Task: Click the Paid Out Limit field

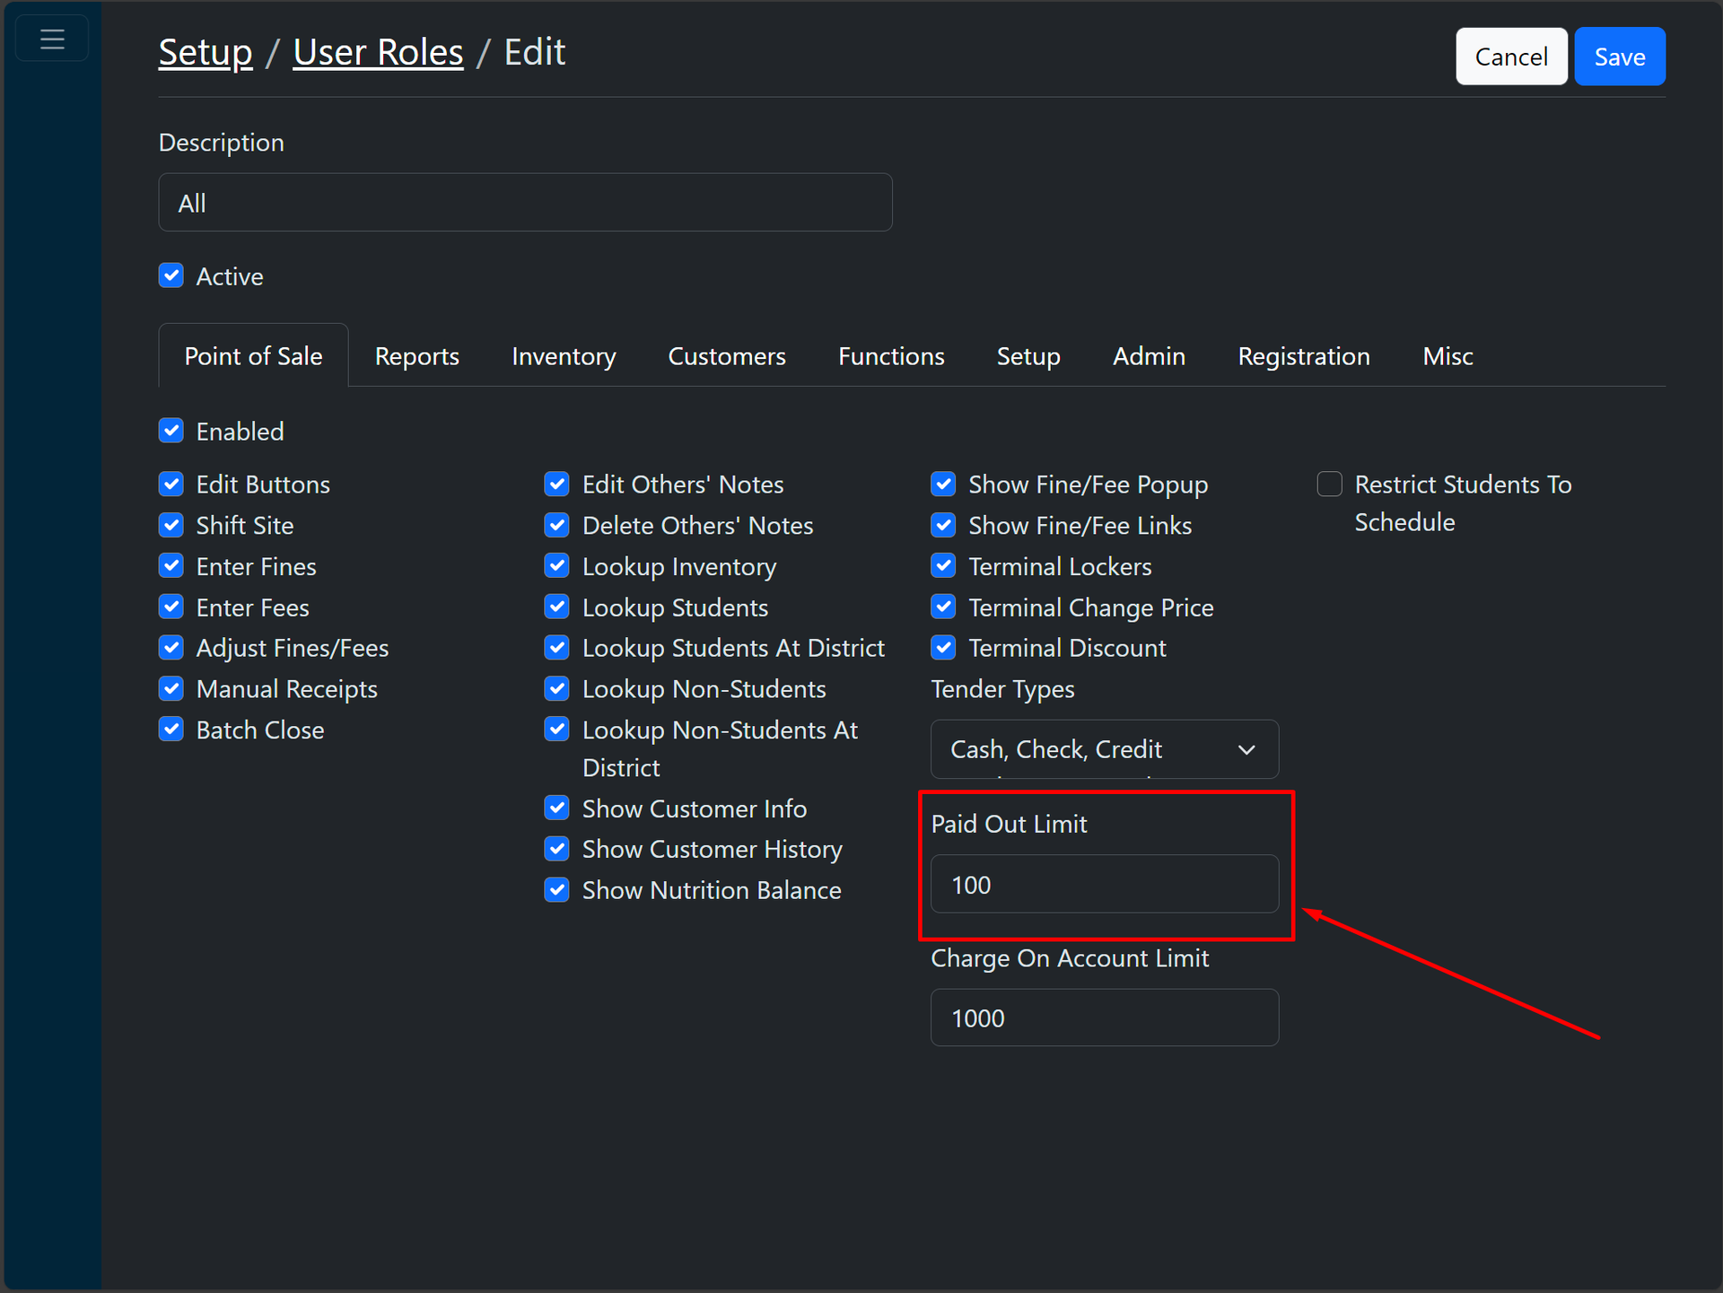Action: (x=1104, y=885)
